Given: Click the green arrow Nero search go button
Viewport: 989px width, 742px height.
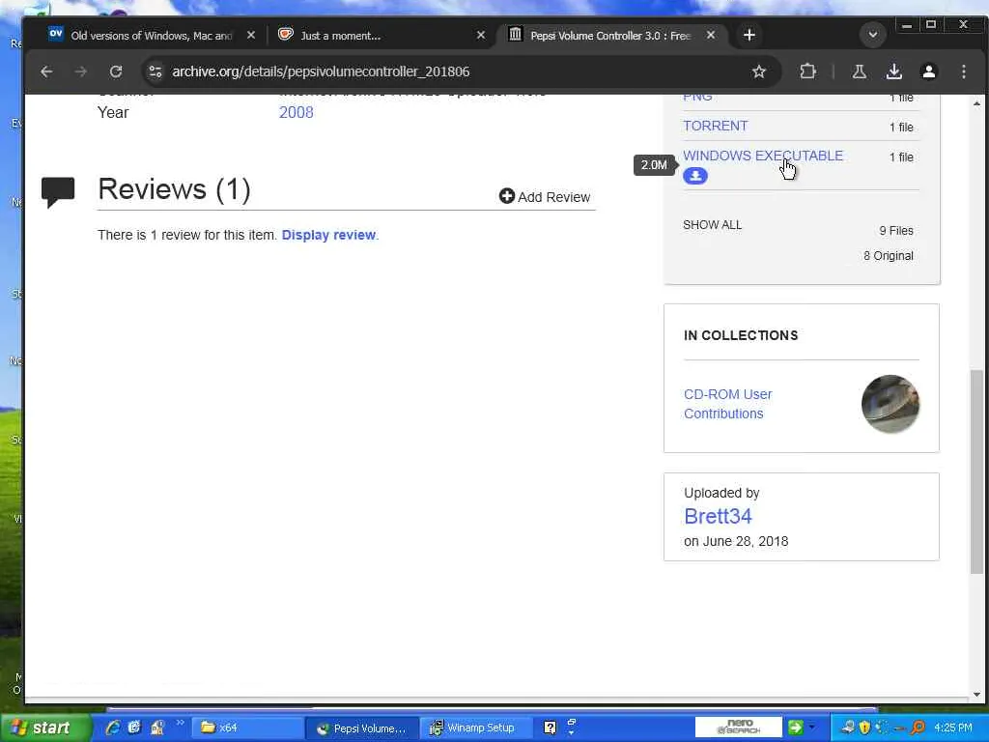Looking at the screenshot, I should click(x=795, y=728).
